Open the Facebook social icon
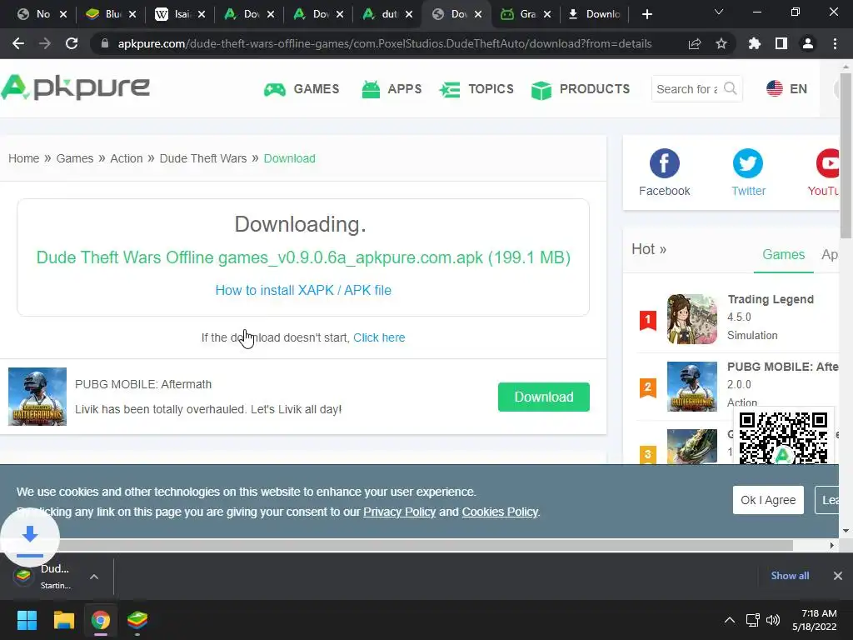The image size is (853, 640). click(664, 163)
